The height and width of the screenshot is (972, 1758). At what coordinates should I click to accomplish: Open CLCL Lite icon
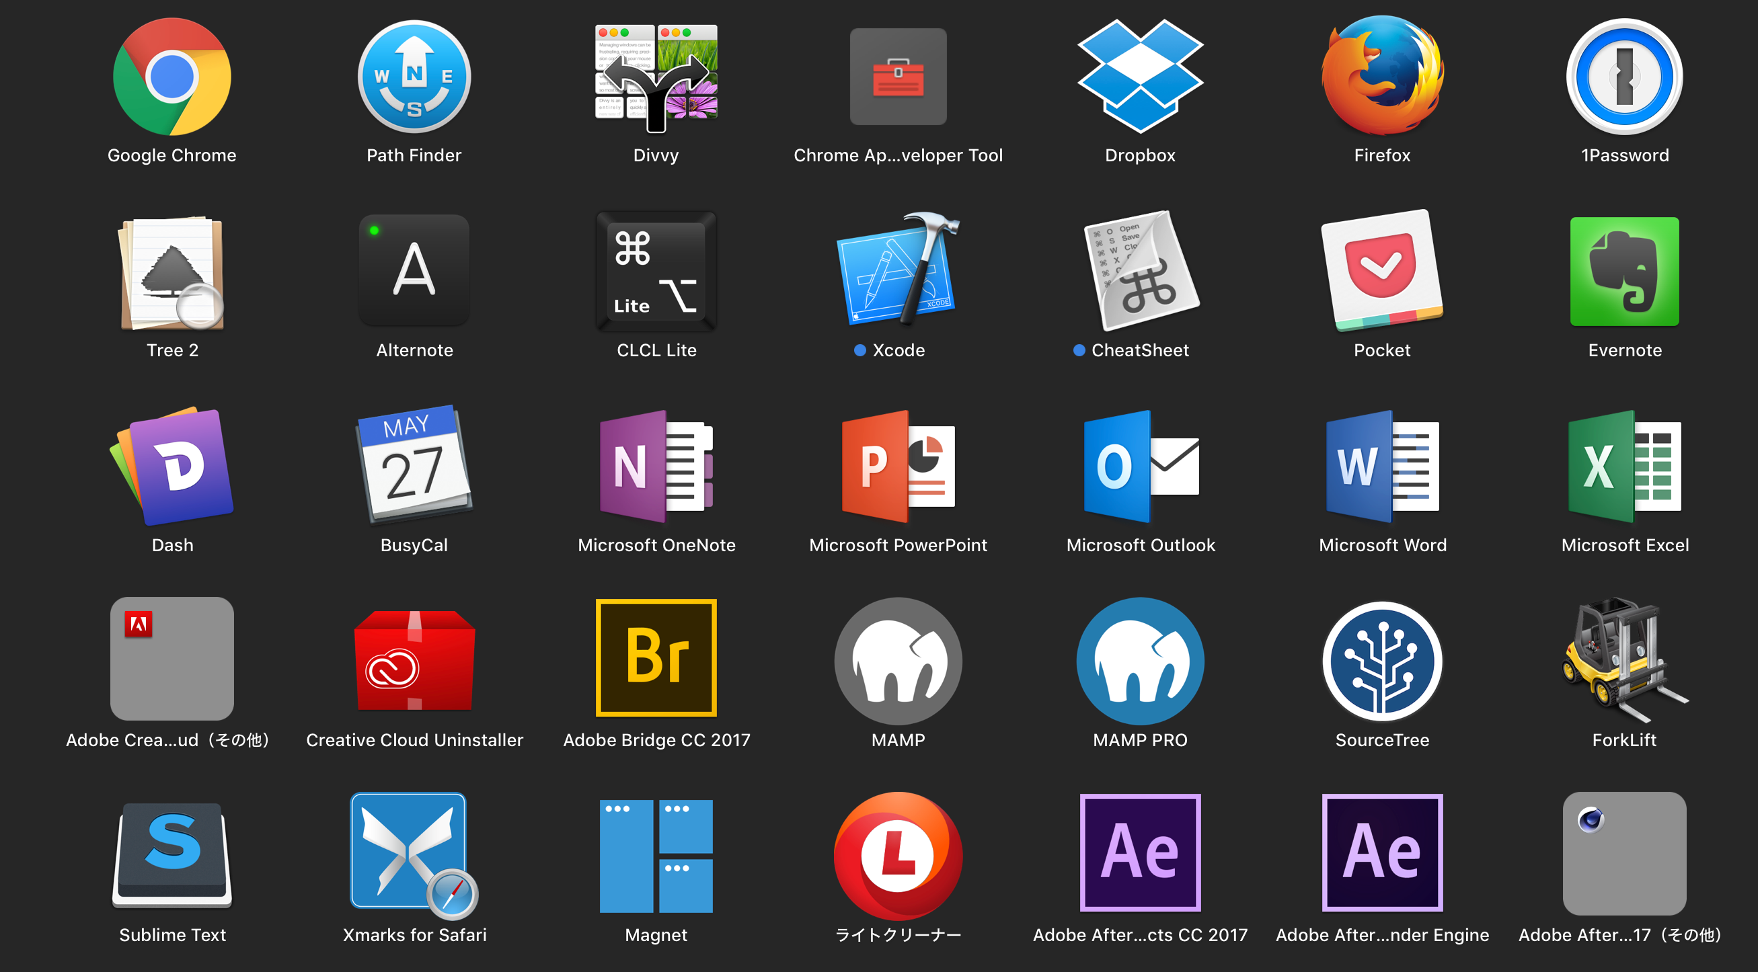click(656, 272)
